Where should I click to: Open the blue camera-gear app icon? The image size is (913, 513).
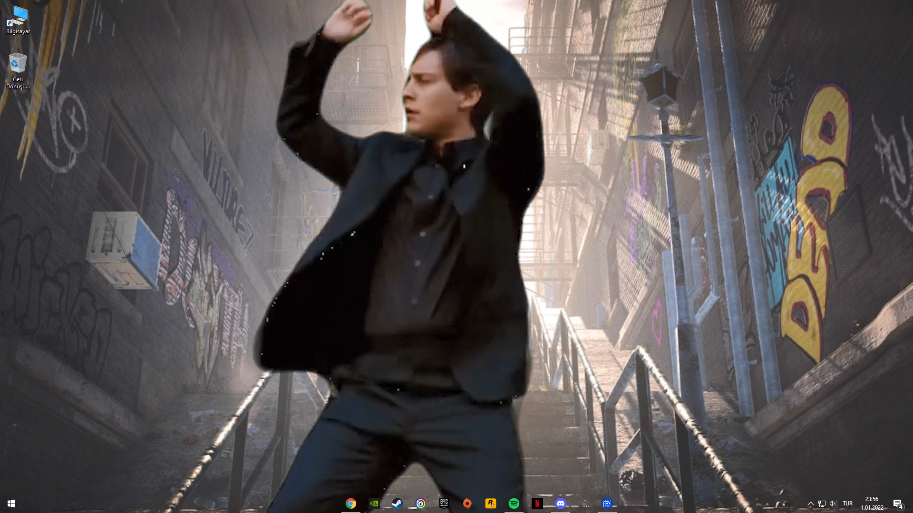(607, 503)
